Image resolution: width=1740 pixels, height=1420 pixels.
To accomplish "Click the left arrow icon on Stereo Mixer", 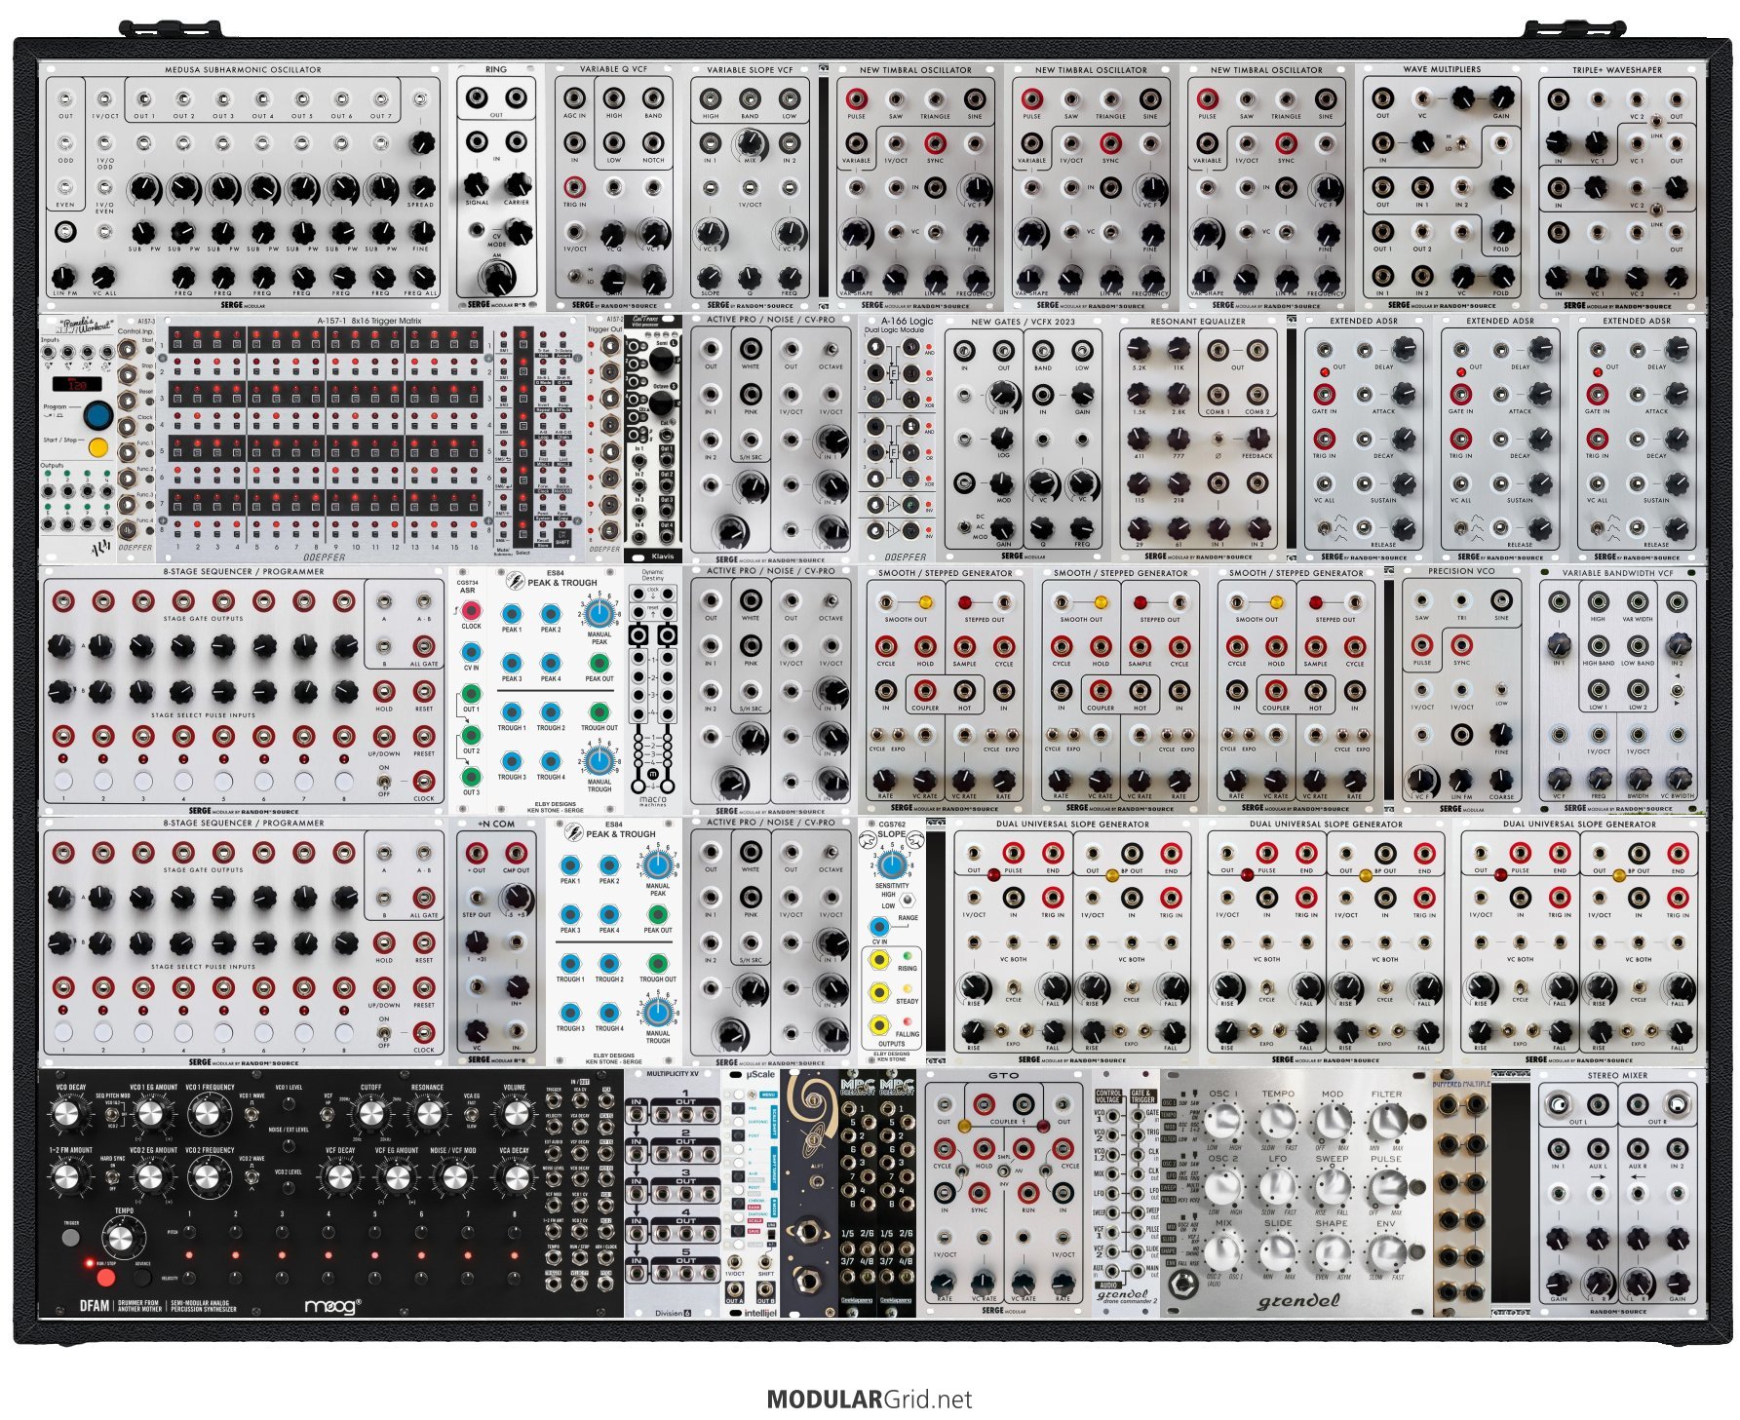I will [1638, 1176].
